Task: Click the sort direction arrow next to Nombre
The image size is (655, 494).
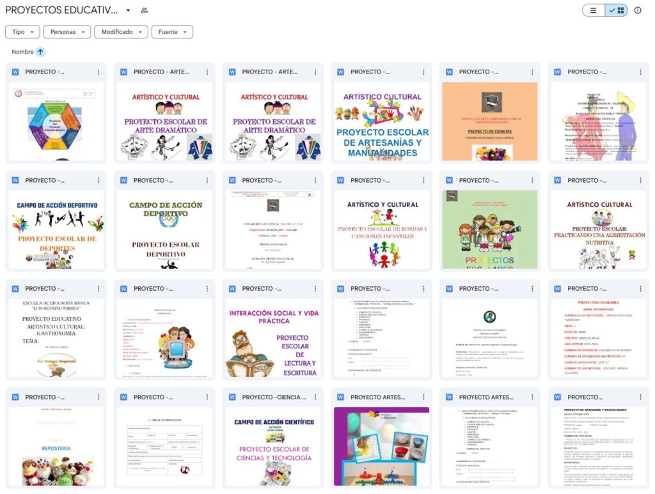Action: pos(41,52)
